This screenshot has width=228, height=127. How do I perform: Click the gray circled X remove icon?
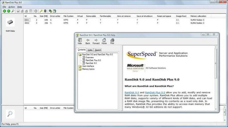(36, 11)
